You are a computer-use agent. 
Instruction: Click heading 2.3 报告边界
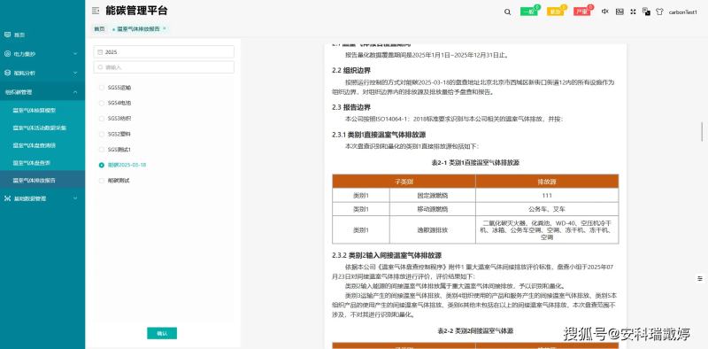click(351, 107)
